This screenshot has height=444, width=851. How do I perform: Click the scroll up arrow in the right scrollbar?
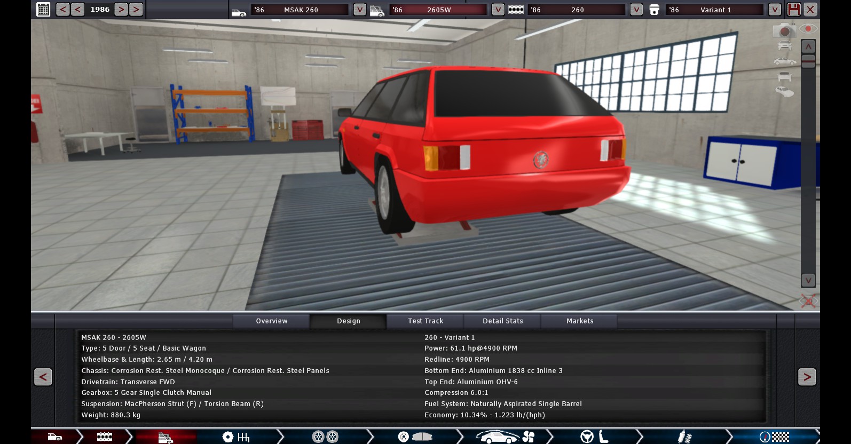[x=808, y=46]
